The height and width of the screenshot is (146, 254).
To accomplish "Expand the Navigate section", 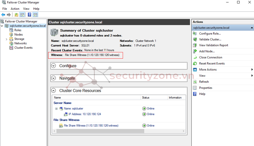I will (53, 78).
